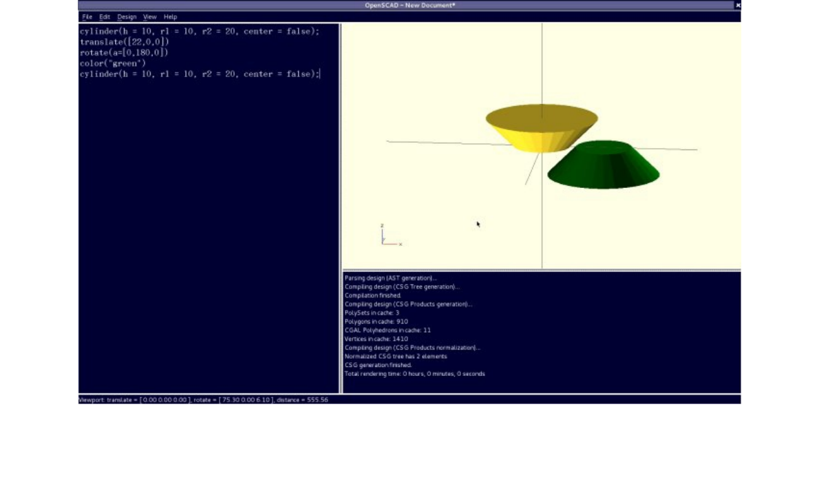Screen dimensions: 819x504
Task: Open the File menu
Action: pos(87,17)
